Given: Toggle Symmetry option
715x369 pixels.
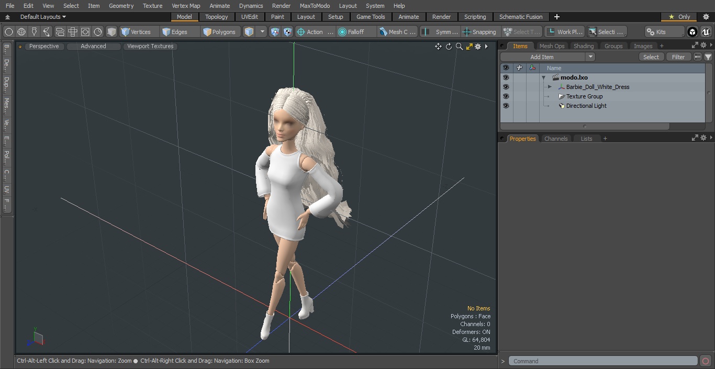Looking at the screenshot, I should (x=440, y=32).
